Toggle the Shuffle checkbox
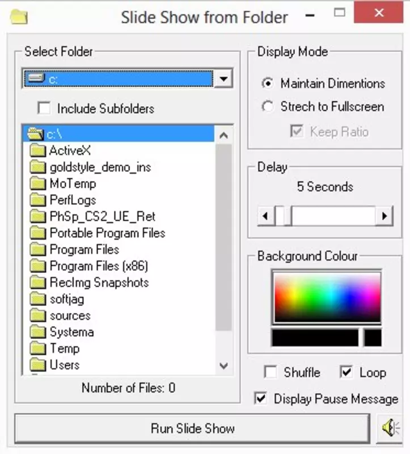Screen dimensions: 410x454 click(x=270, y=372)
